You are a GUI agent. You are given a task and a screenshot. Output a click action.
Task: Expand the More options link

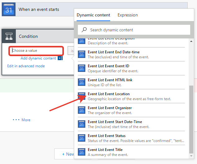tap(22, 120)
